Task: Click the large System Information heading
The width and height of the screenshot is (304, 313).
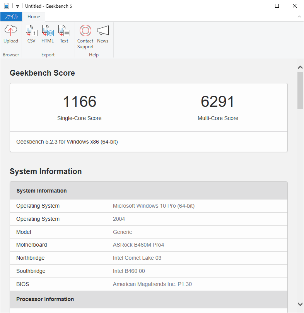Action: (x=46, y=171)
